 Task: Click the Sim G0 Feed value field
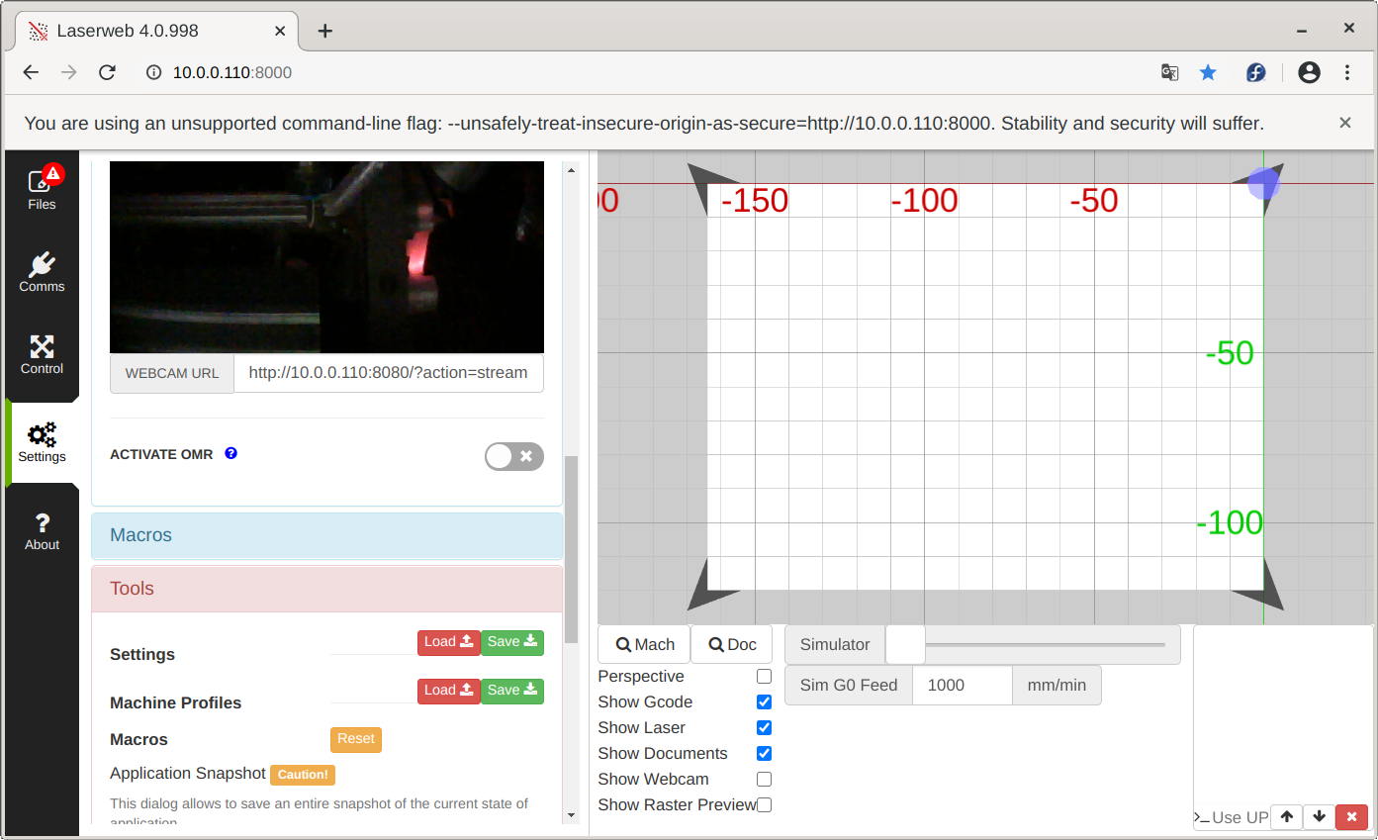963,685
